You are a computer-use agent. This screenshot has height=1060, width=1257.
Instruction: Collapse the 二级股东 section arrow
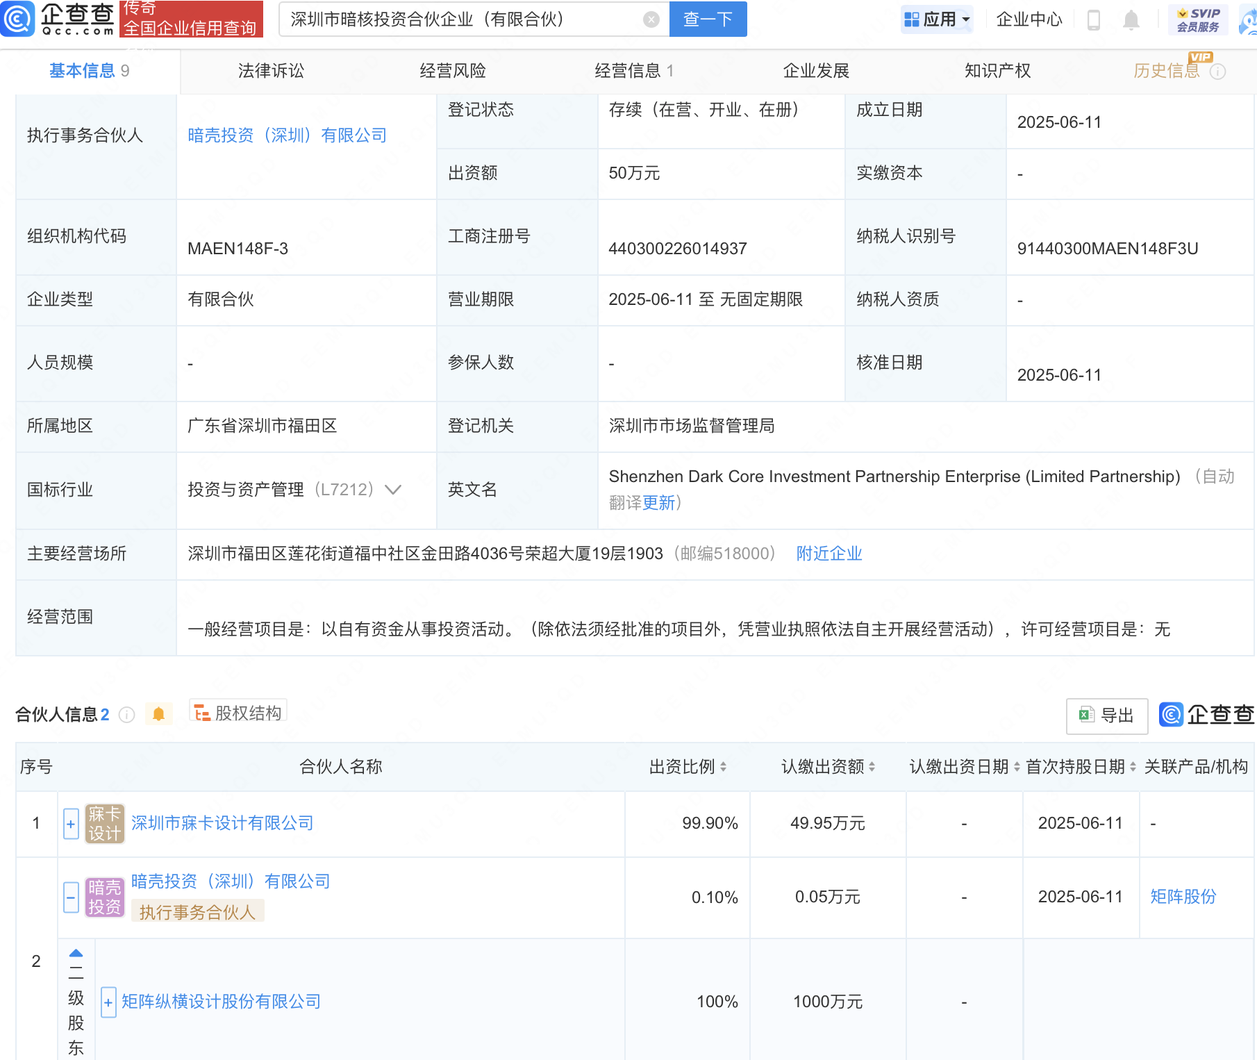76,953
